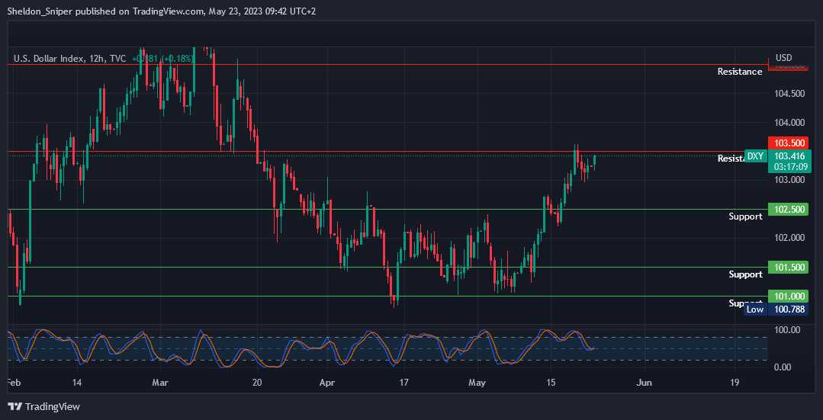Click the TradingView logo at the bottom
This screenshot has width=823, height=420.
point(44,406)
